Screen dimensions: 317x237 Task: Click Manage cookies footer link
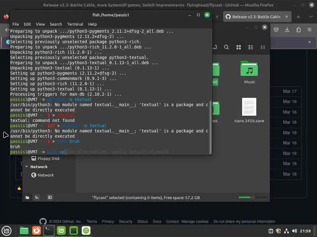click(x=195, y=222)
